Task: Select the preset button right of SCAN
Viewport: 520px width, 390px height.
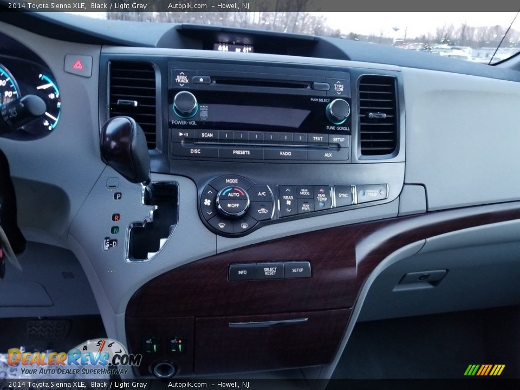Action: tap(226, 135)
